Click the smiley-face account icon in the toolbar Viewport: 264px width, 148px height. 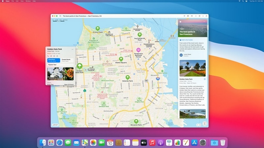click(199, 16)
